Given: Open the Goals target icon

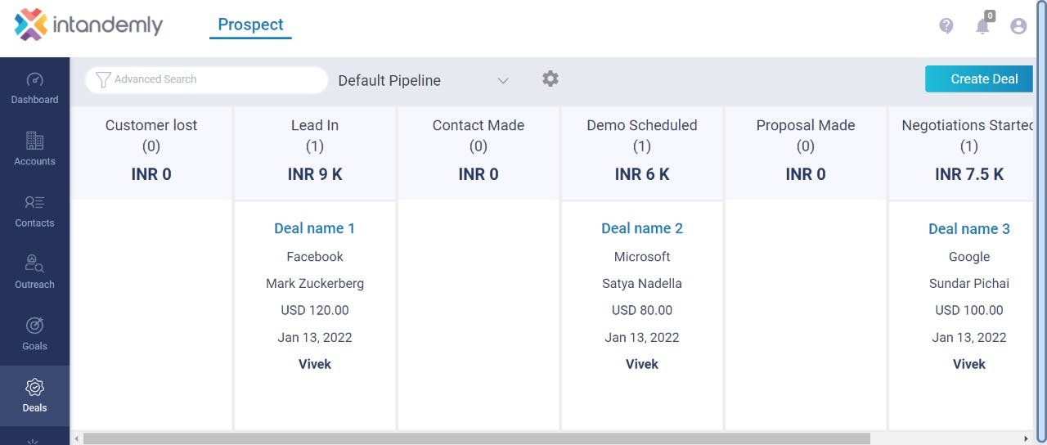Looking at the screenshot, I should tap(34, 326).
